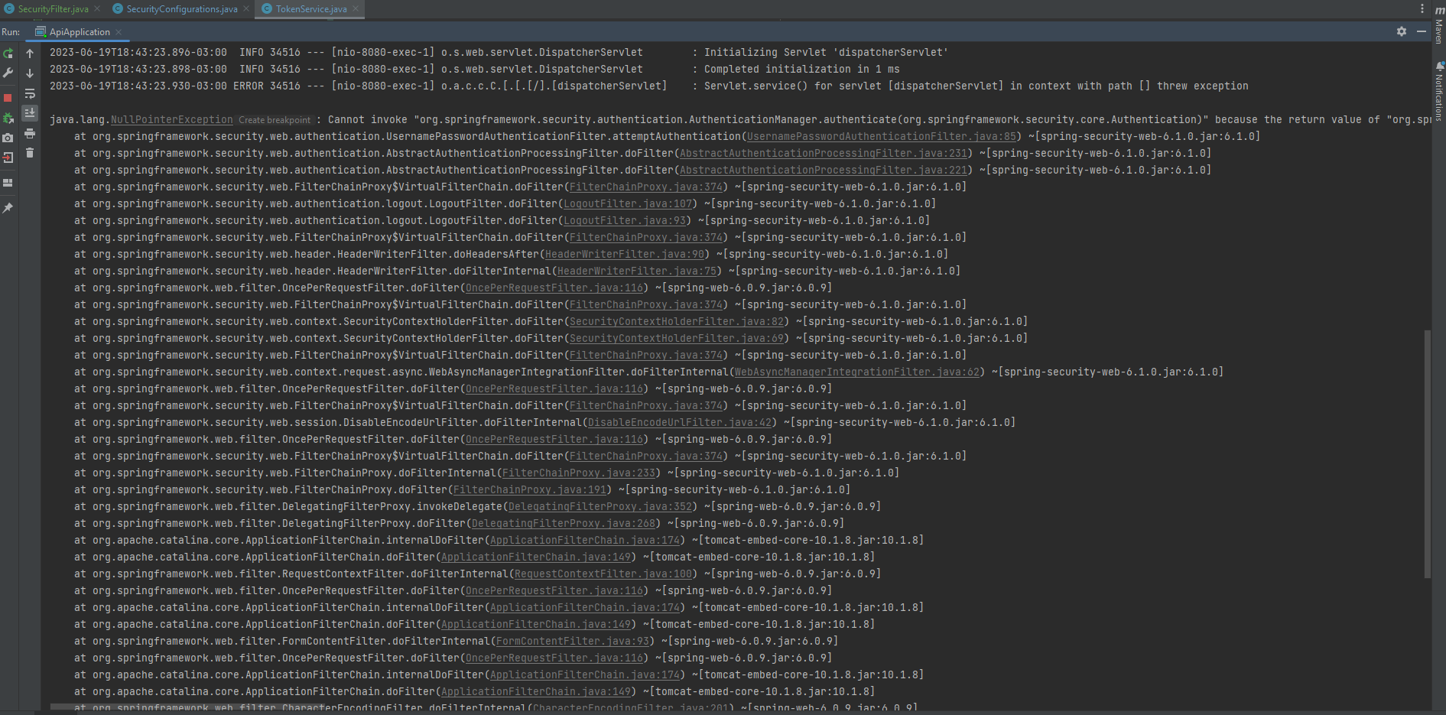Viewport: 1446px width, 715px height.
Task: Open LogoutFilter.java:93 link
Action: 625,221
